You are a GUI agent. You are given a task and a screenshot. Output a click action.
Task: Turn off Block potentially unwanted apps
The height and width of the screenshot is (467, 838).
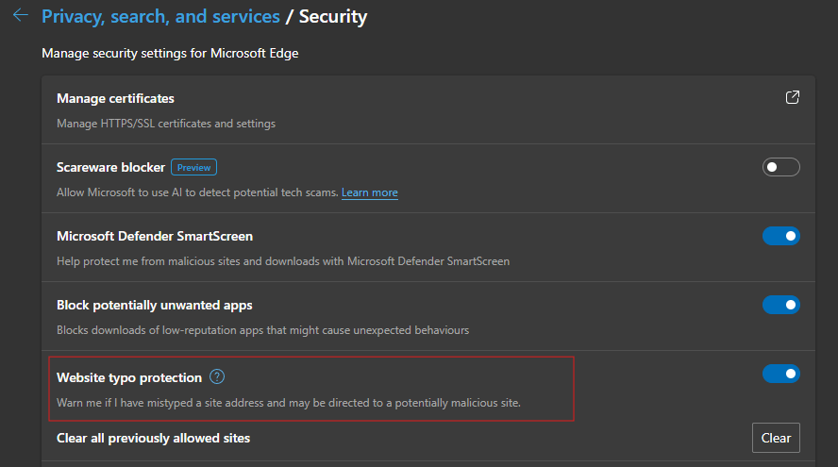pos(780,305)
